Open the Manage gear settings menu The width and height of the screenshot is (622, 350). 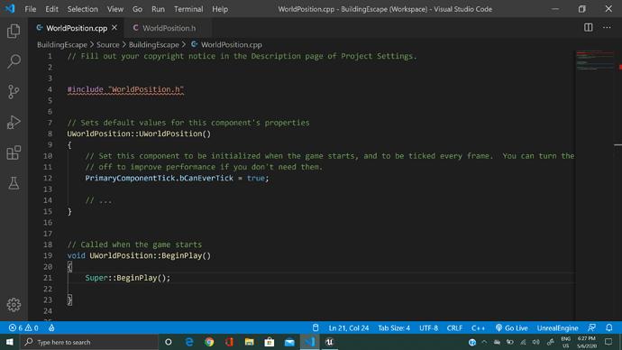pos(14,305)
